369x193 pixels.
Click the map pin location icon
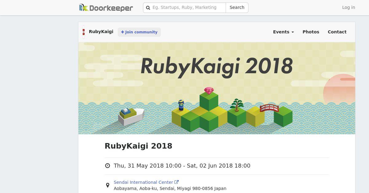[108, 185]
